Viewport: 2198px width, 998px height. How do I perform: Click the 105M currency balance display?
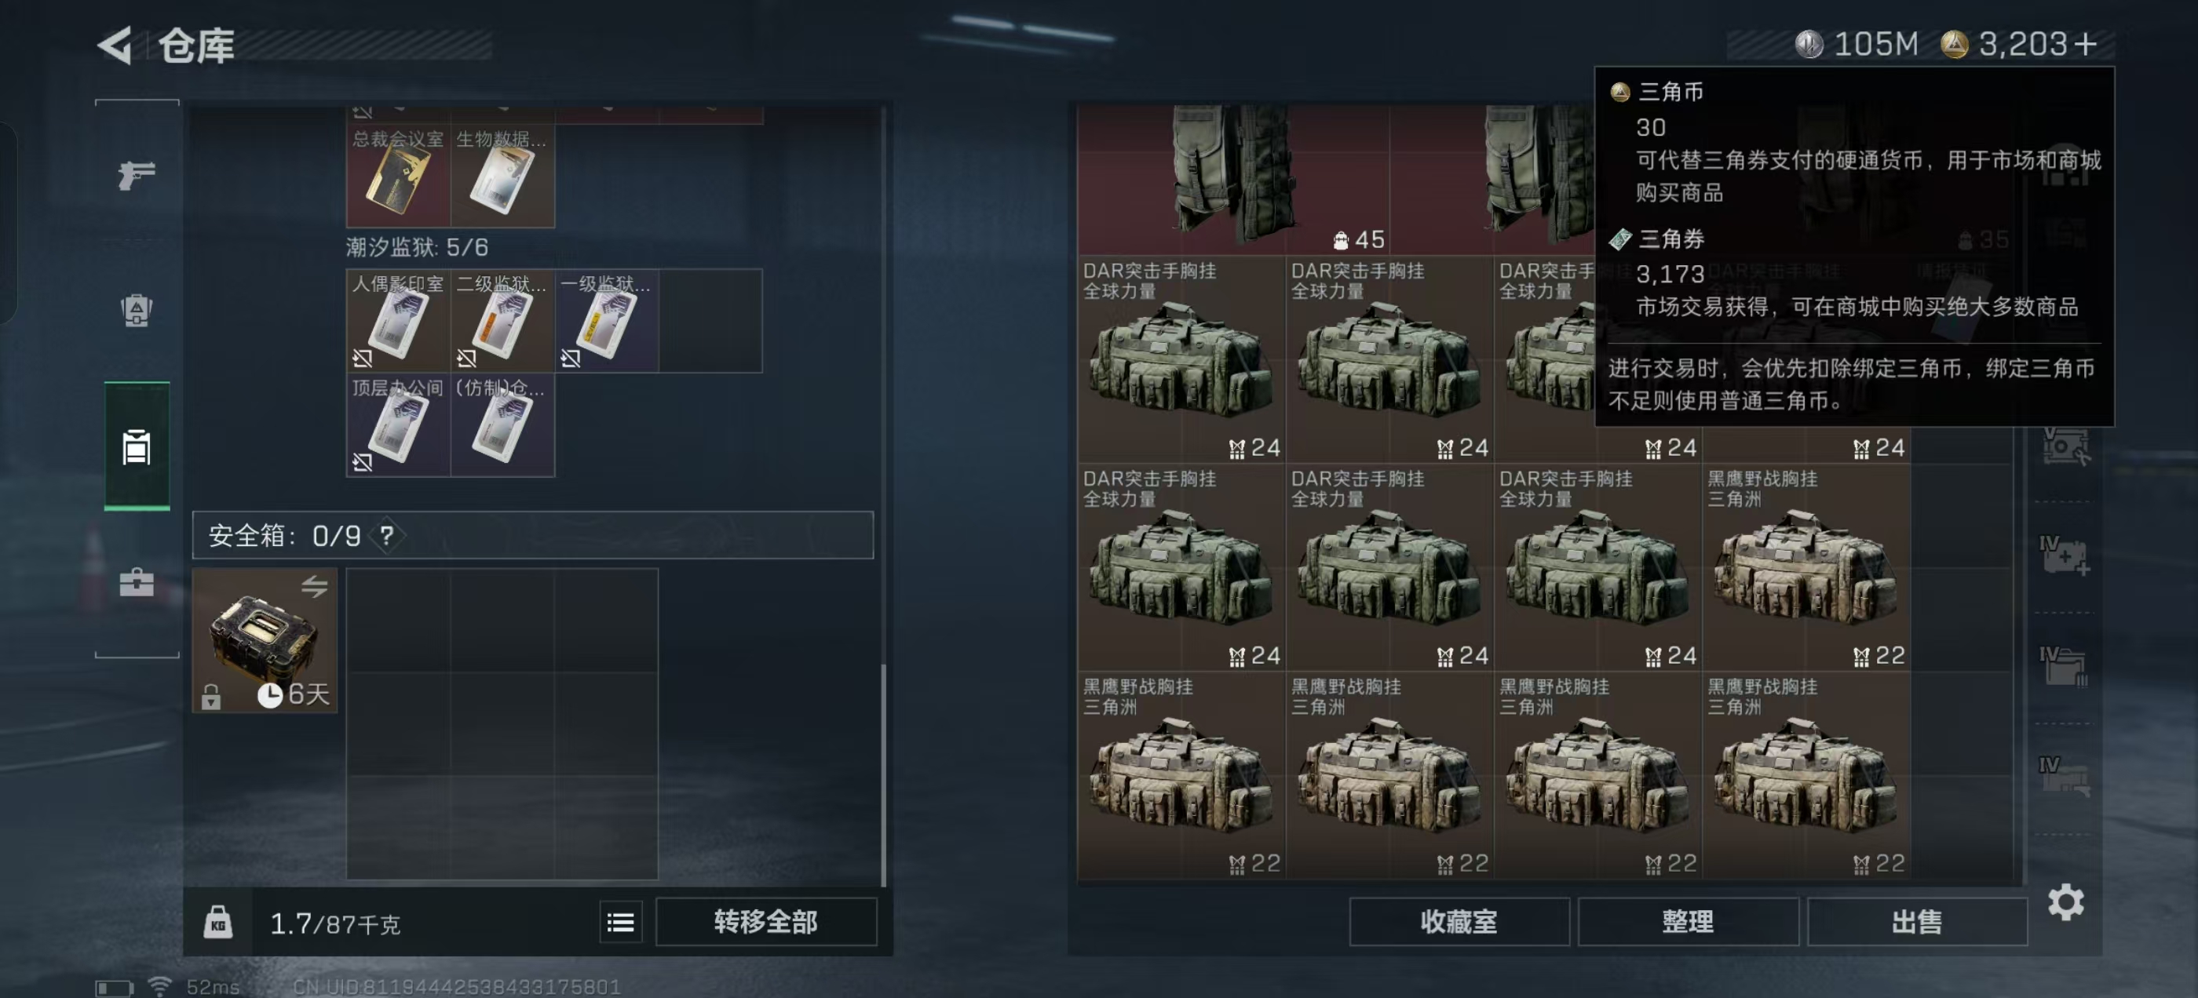coord(1857,43)
